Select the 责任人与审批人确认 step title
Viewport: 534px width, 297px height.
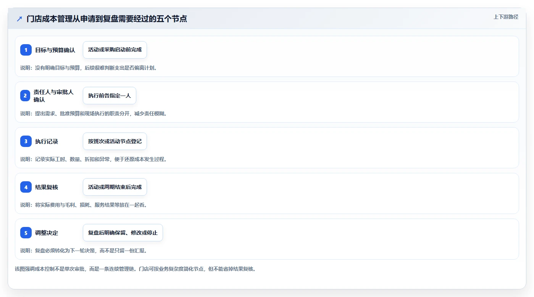click(x=53, y=96)
